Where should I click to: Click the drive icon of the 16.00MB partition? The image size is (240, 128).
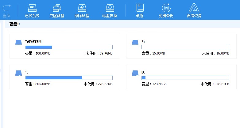(135, 43)
